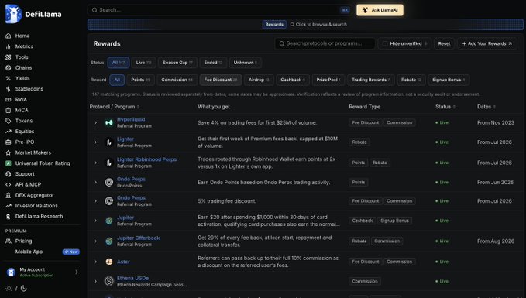Click the Ask LlamaAI button
The image size is (526, 298).
380,10
